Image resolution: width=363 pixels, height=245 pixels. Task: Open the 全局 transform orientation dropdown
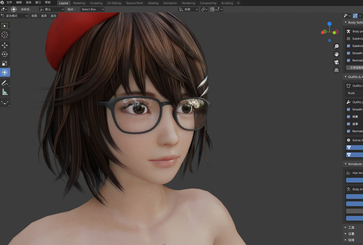pyautogui.click(x=189, y=9)
